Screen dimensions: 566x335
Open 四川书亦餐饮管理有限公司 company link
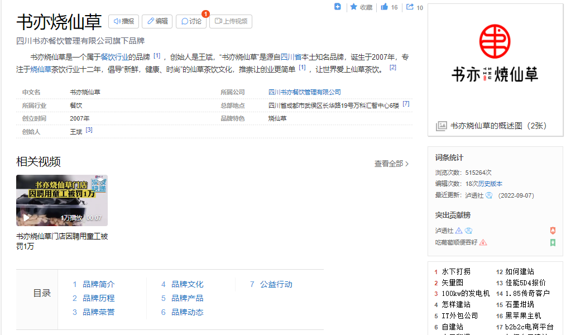point(304,92)
